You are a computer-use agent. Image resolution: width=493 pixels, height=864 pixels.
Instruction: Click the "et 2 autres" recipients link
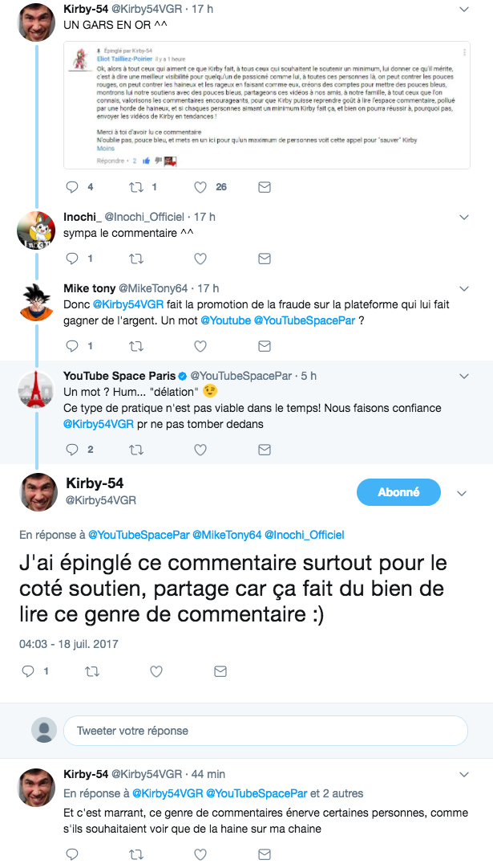pos(337,793)
